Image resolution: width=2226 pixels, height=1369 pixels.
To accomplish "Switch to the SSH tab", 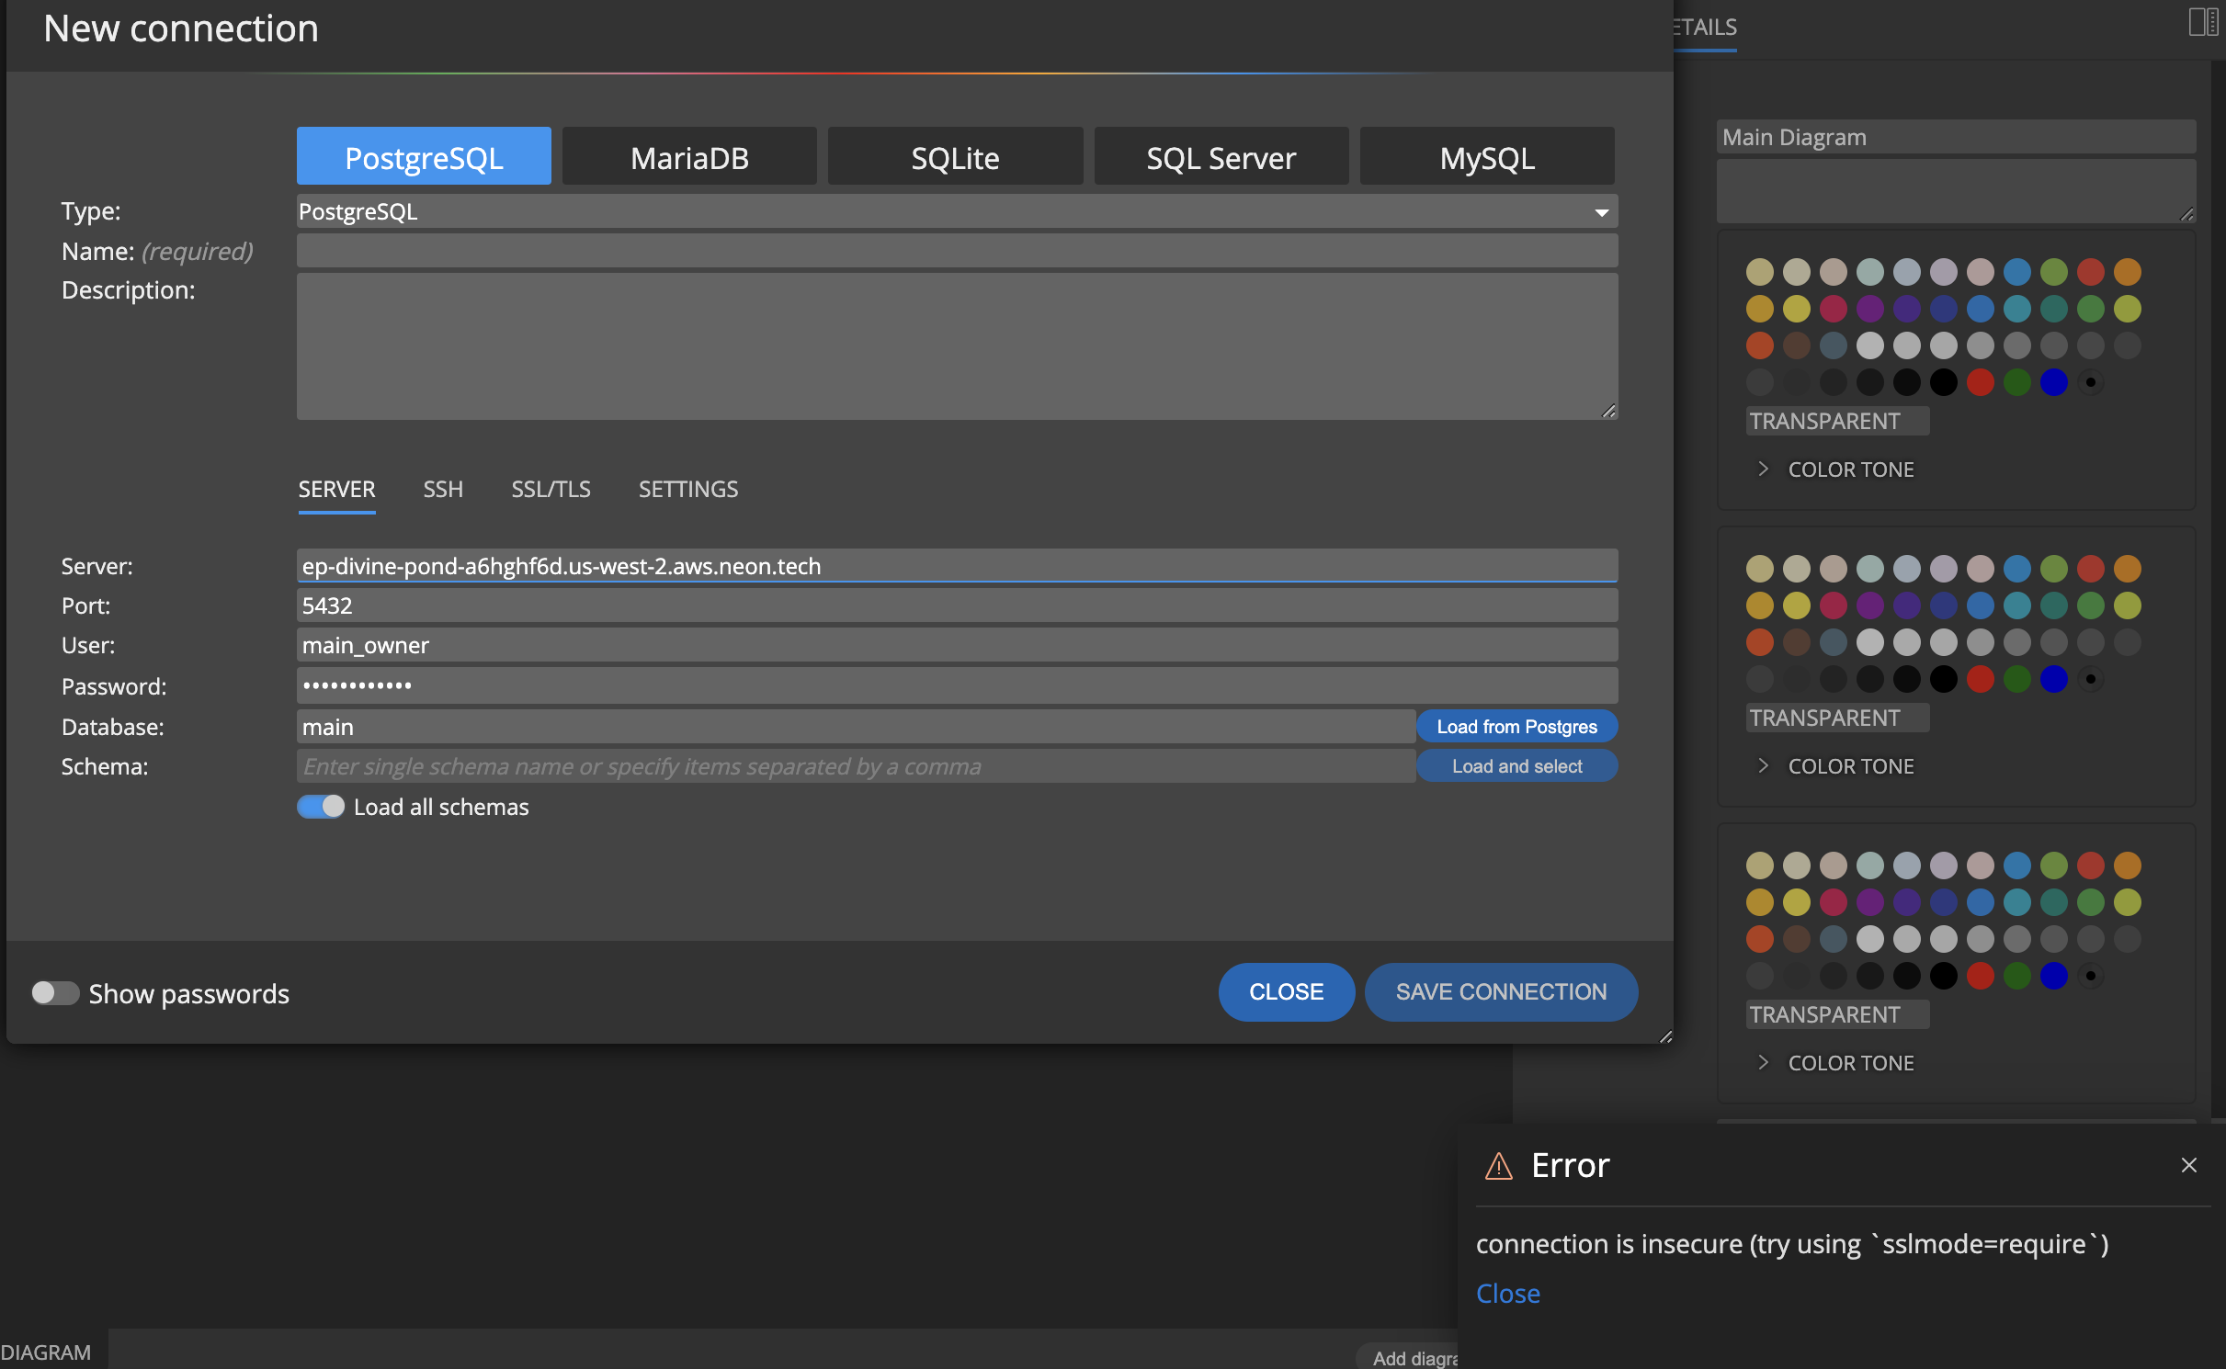I will coord(443,489).
